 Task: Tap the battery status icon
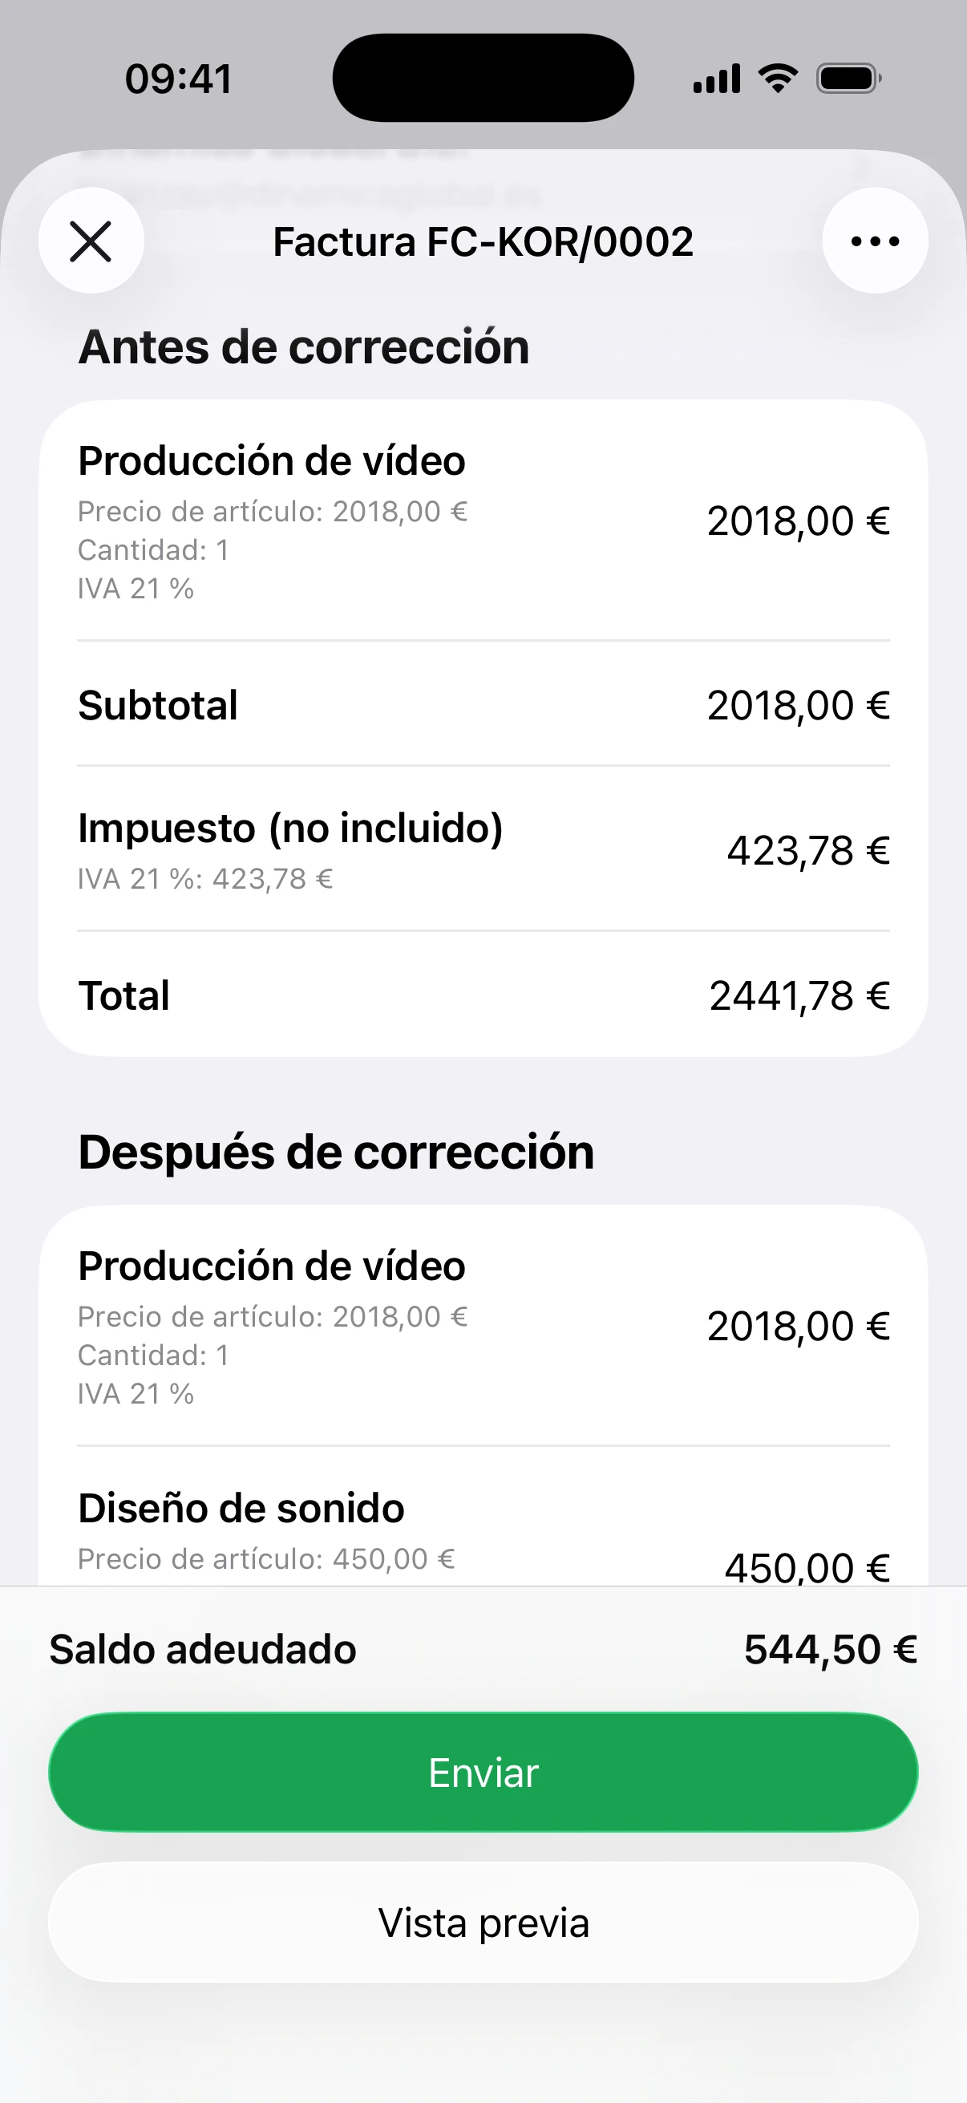[848, 79]
